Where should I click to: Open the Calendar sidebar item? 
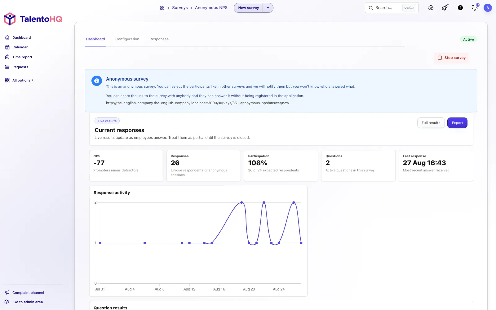(16, 47)
